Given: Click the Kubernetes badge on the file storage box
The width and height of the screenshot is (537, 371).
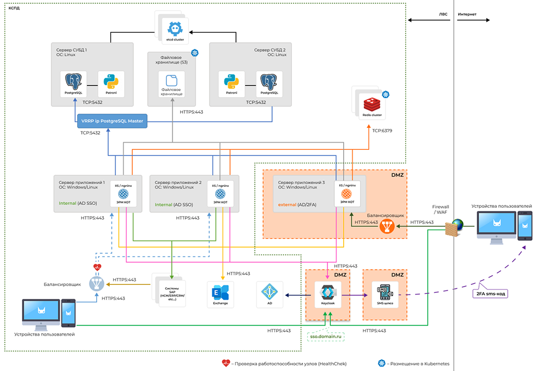Looking at the screenshot, I should [x=195, y=53].
